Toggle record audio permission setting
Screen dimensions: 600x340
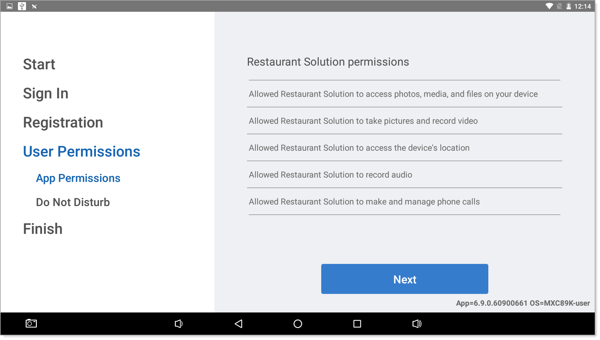pos(405,174)
